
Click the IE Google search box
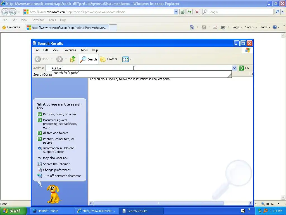[x=238, y=12]
